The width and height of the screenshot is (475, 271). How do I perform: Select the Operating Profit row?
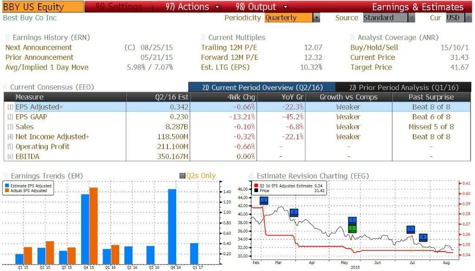click(x=237, y=147)
